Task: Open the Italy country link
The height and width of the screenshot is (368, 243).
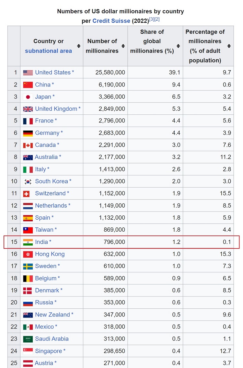Action: (40, 169)
